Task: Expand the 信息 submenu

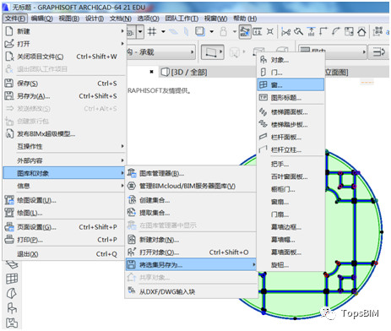Action: point(64,186)
